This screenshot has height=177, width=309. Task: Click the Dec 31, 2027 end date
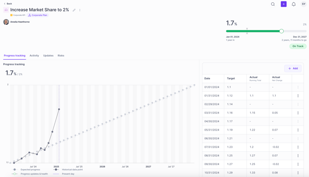tap(300, 37)
